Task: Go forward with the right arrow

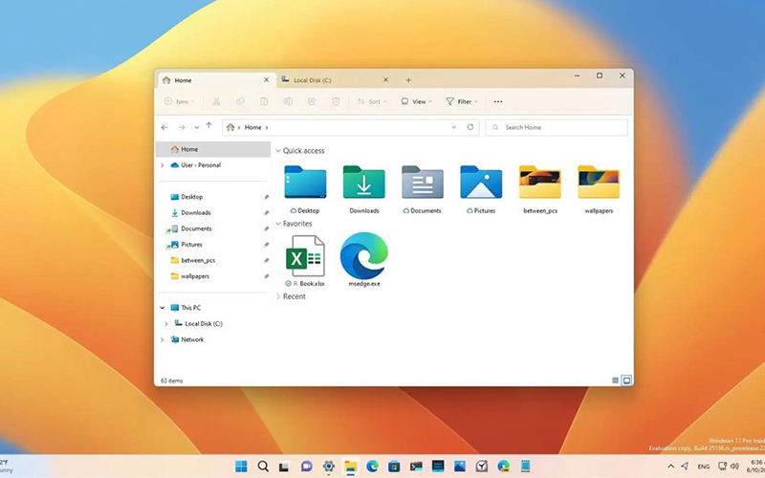Action: coord(182,127)
